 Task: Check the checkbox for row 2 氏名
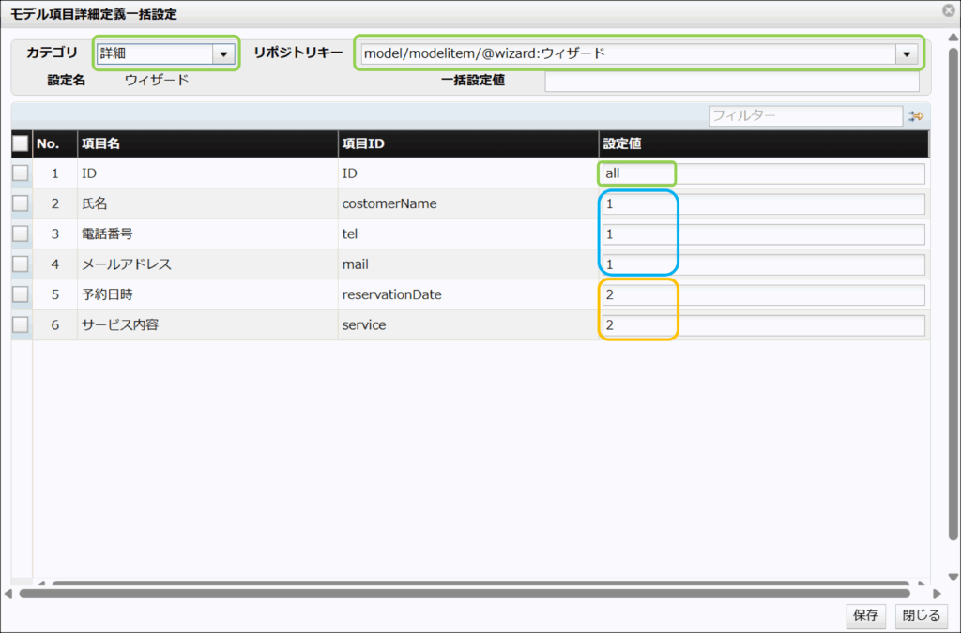point(21,204)
